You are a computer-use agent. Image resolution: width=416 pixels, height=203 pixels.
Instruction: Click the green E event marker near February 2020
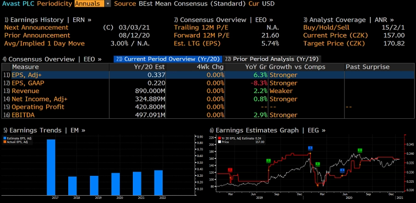[x=318, y=164]
